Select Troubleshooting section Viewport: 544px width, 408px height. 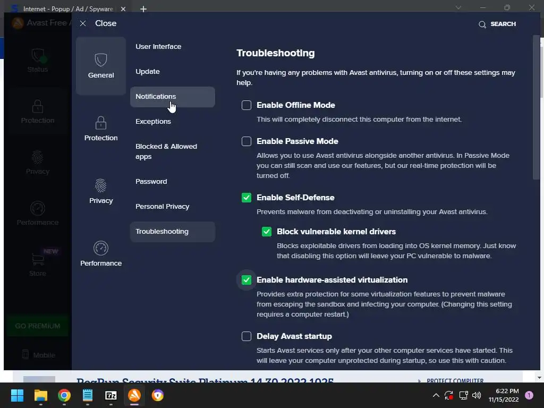pos(173,232)
